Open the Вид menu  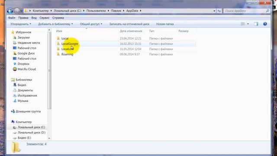[x=34, y=18]
